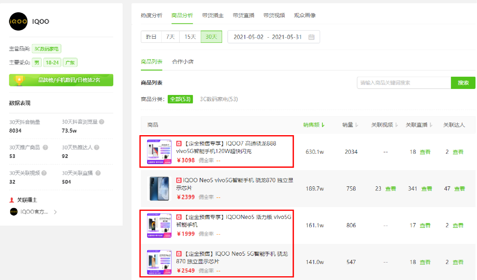The image size is (477, 280).
Task: Click the trophy icon on ranking banner
Action: click(19, 80)
